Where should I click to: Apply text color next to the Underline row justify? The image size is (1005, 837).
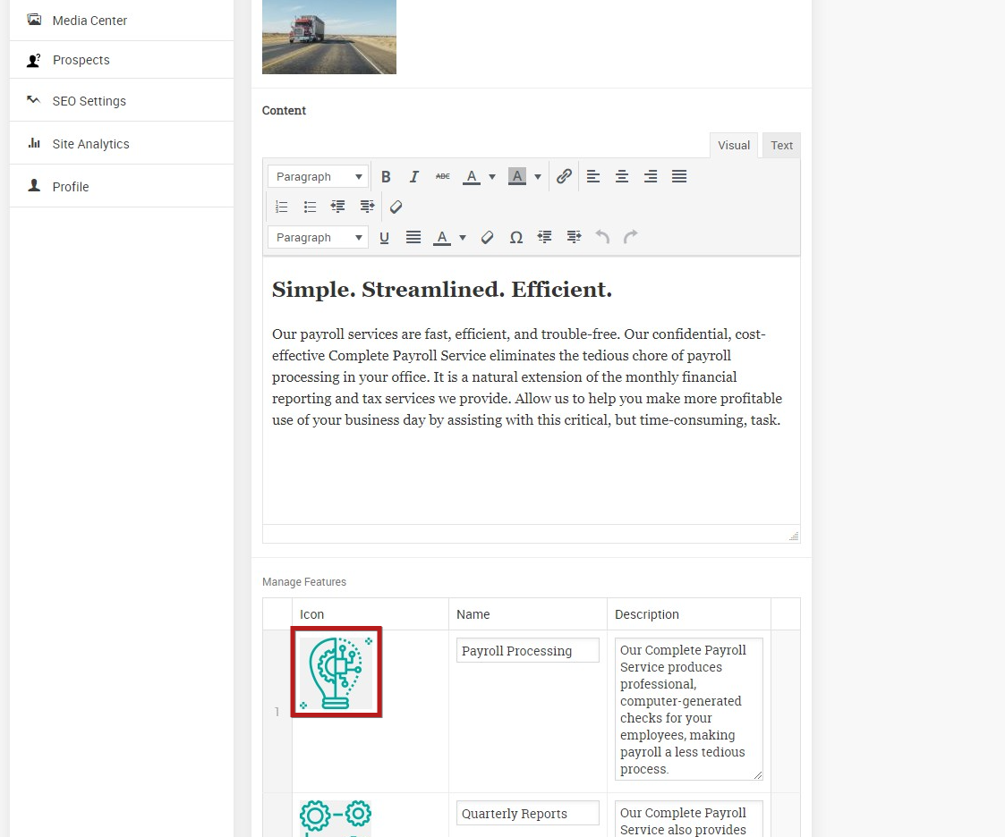coord(442,238)
